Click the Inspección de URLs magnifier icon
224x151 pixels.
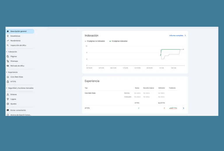click(x=8, y=45)
